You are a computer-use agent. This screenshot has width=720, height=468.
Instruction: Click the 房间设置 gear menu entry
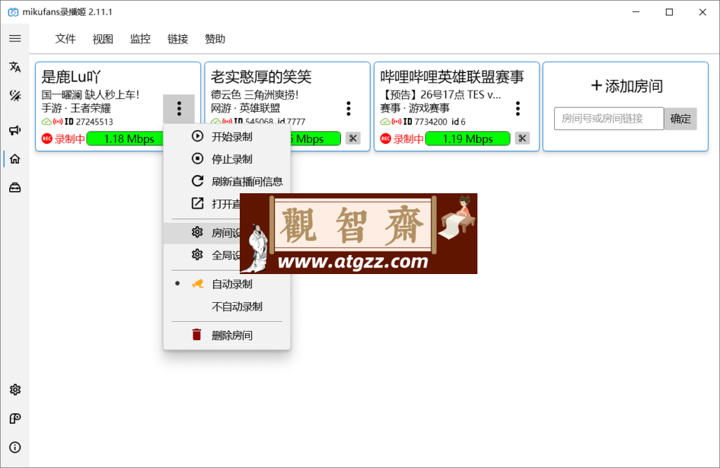point(202,233)
